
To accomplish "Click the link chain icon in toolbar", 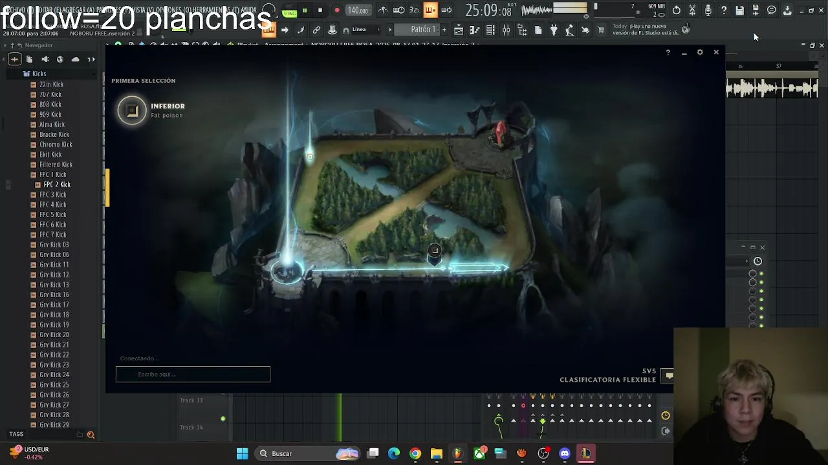I will pyautogui.click(x=316, y=30).
